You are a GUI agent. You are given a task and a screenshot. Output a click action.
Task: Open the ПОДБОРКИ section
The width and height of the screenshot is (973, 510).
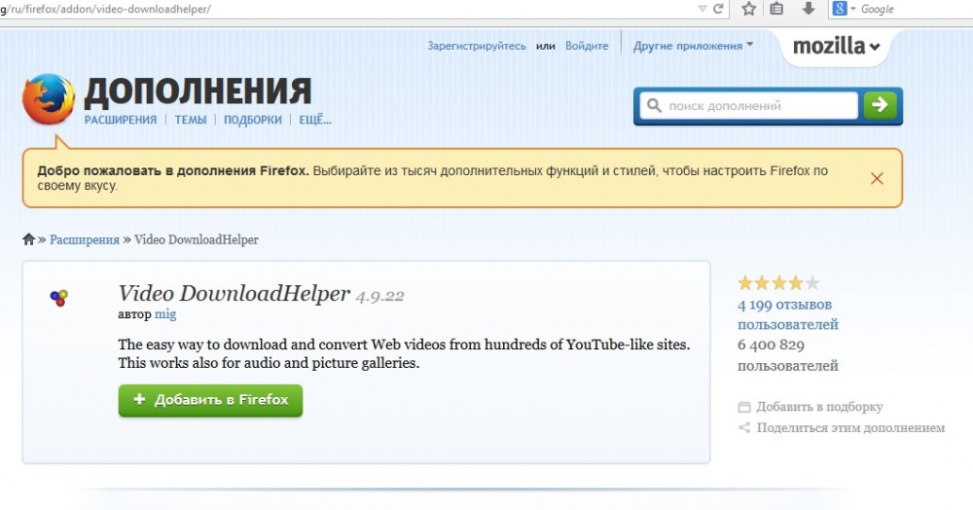[253, 120]
